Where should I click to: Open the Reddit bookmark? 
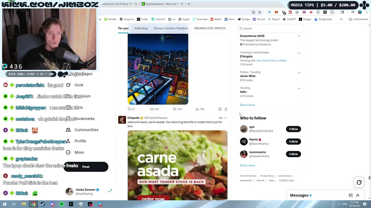point(216,19)
